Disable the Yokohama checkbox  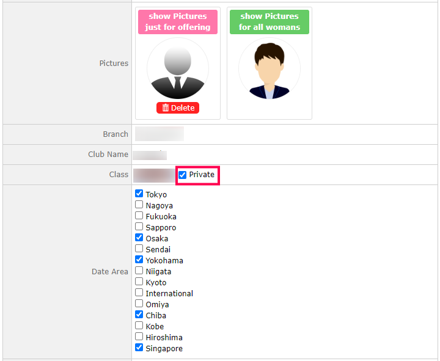[139, 260]
